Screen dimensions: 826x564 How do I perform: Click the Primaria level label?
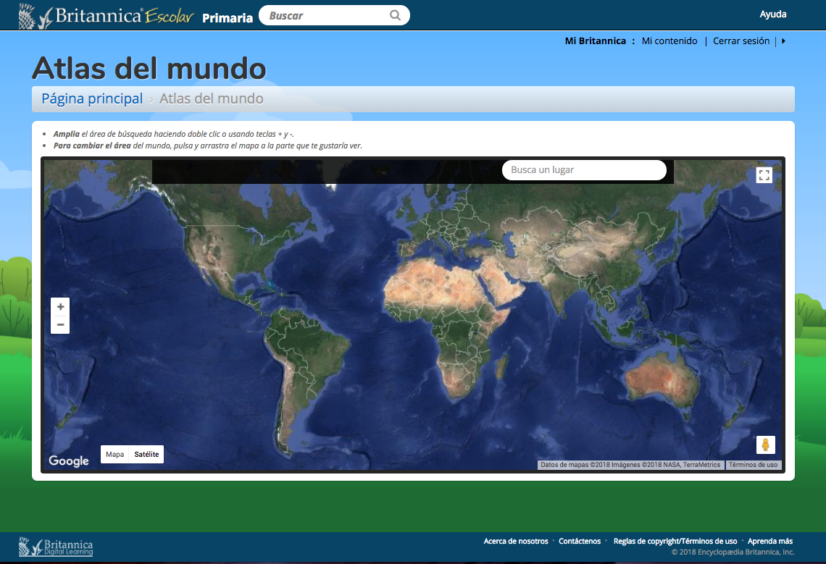[228, 18]
